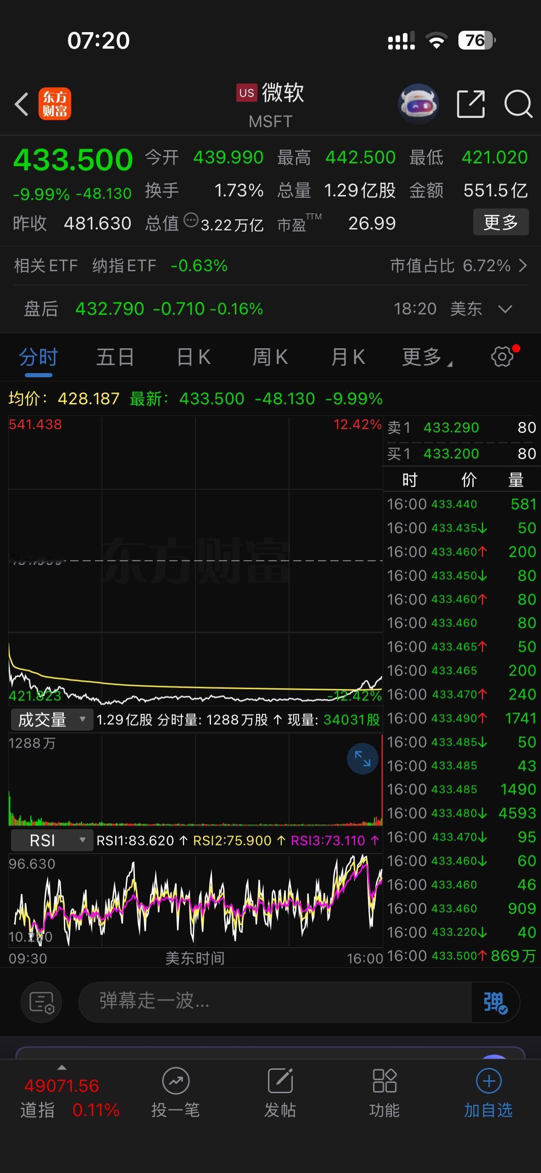
Task: Open the barrage list settings icon
Action: [41, 1002]
